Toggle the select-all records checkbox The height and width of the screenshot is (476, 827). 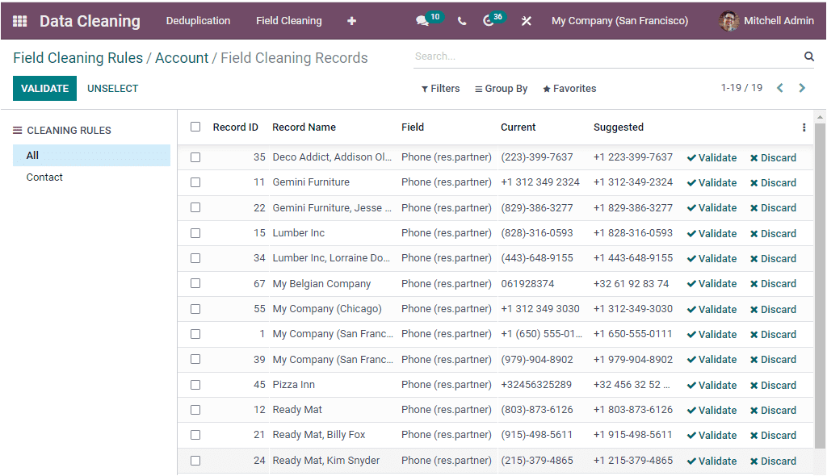(x=195, y=127)
